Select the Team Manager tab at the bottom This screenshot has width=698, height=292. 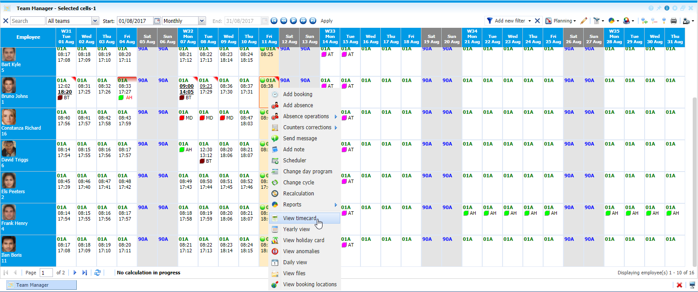(32, 285)
